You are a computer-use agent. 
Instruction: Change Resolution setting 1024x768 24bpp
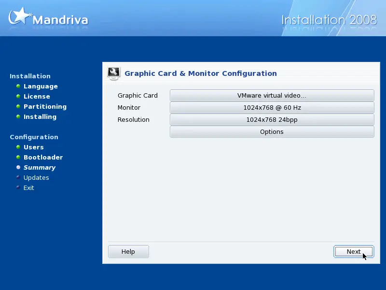pyautogui.click(x=272, y=119)
